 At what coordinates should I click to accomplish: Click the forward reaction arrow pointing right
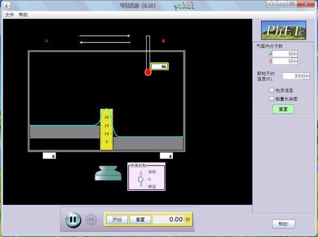[104, 36]
